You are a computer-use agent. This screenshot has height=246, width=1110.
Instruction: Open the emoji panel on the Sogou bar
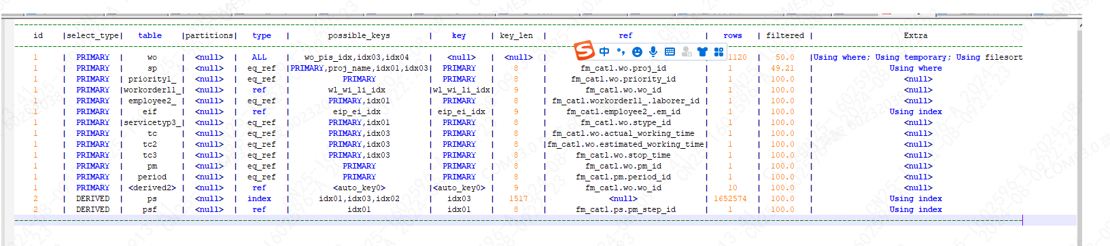[637, 52]
